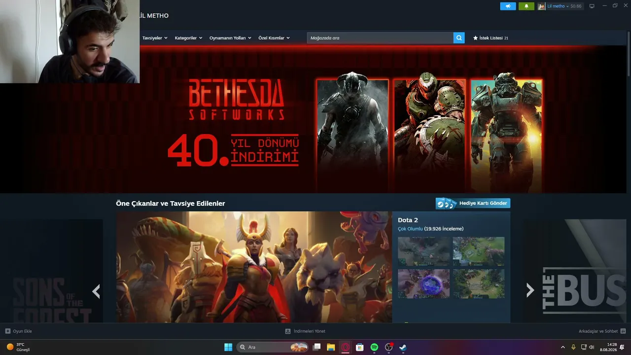View the bottom-right Dota 2 screenshot
The height and width of the screenshot is (355, 631).
pos(479,284)
